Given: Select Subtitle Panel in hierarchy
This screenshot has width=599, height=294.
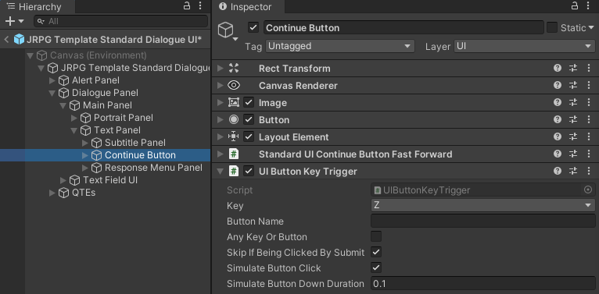Looking at the screenshot, I should (135, 143).
